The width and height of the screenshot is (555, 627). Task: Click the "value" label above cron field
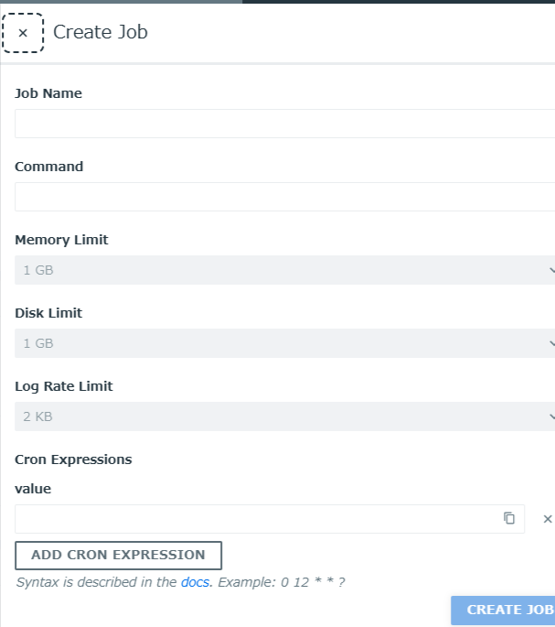pos(33,489)
